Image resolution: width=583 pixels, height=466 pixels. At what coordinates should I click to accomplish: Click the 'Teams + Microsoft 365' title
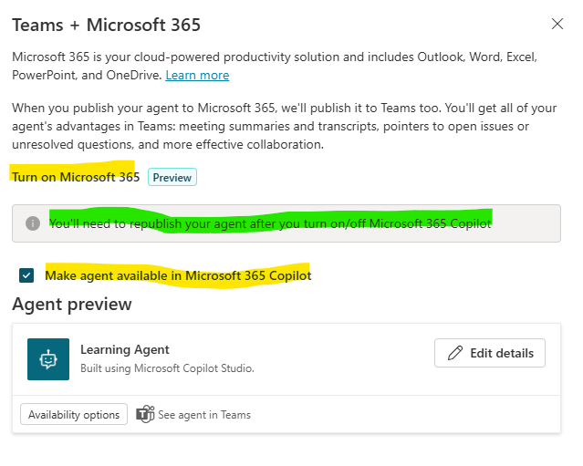tap(107, 26)
